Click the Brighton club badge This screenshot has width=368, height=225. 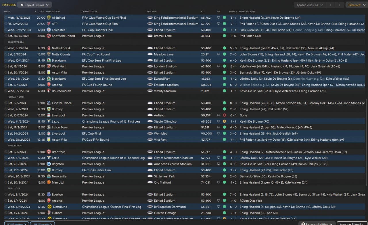pos(49,164)
